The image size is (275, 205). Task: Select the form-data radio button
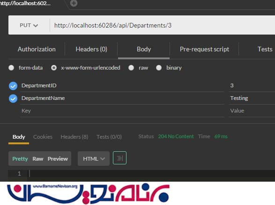(x=11, y=68)
